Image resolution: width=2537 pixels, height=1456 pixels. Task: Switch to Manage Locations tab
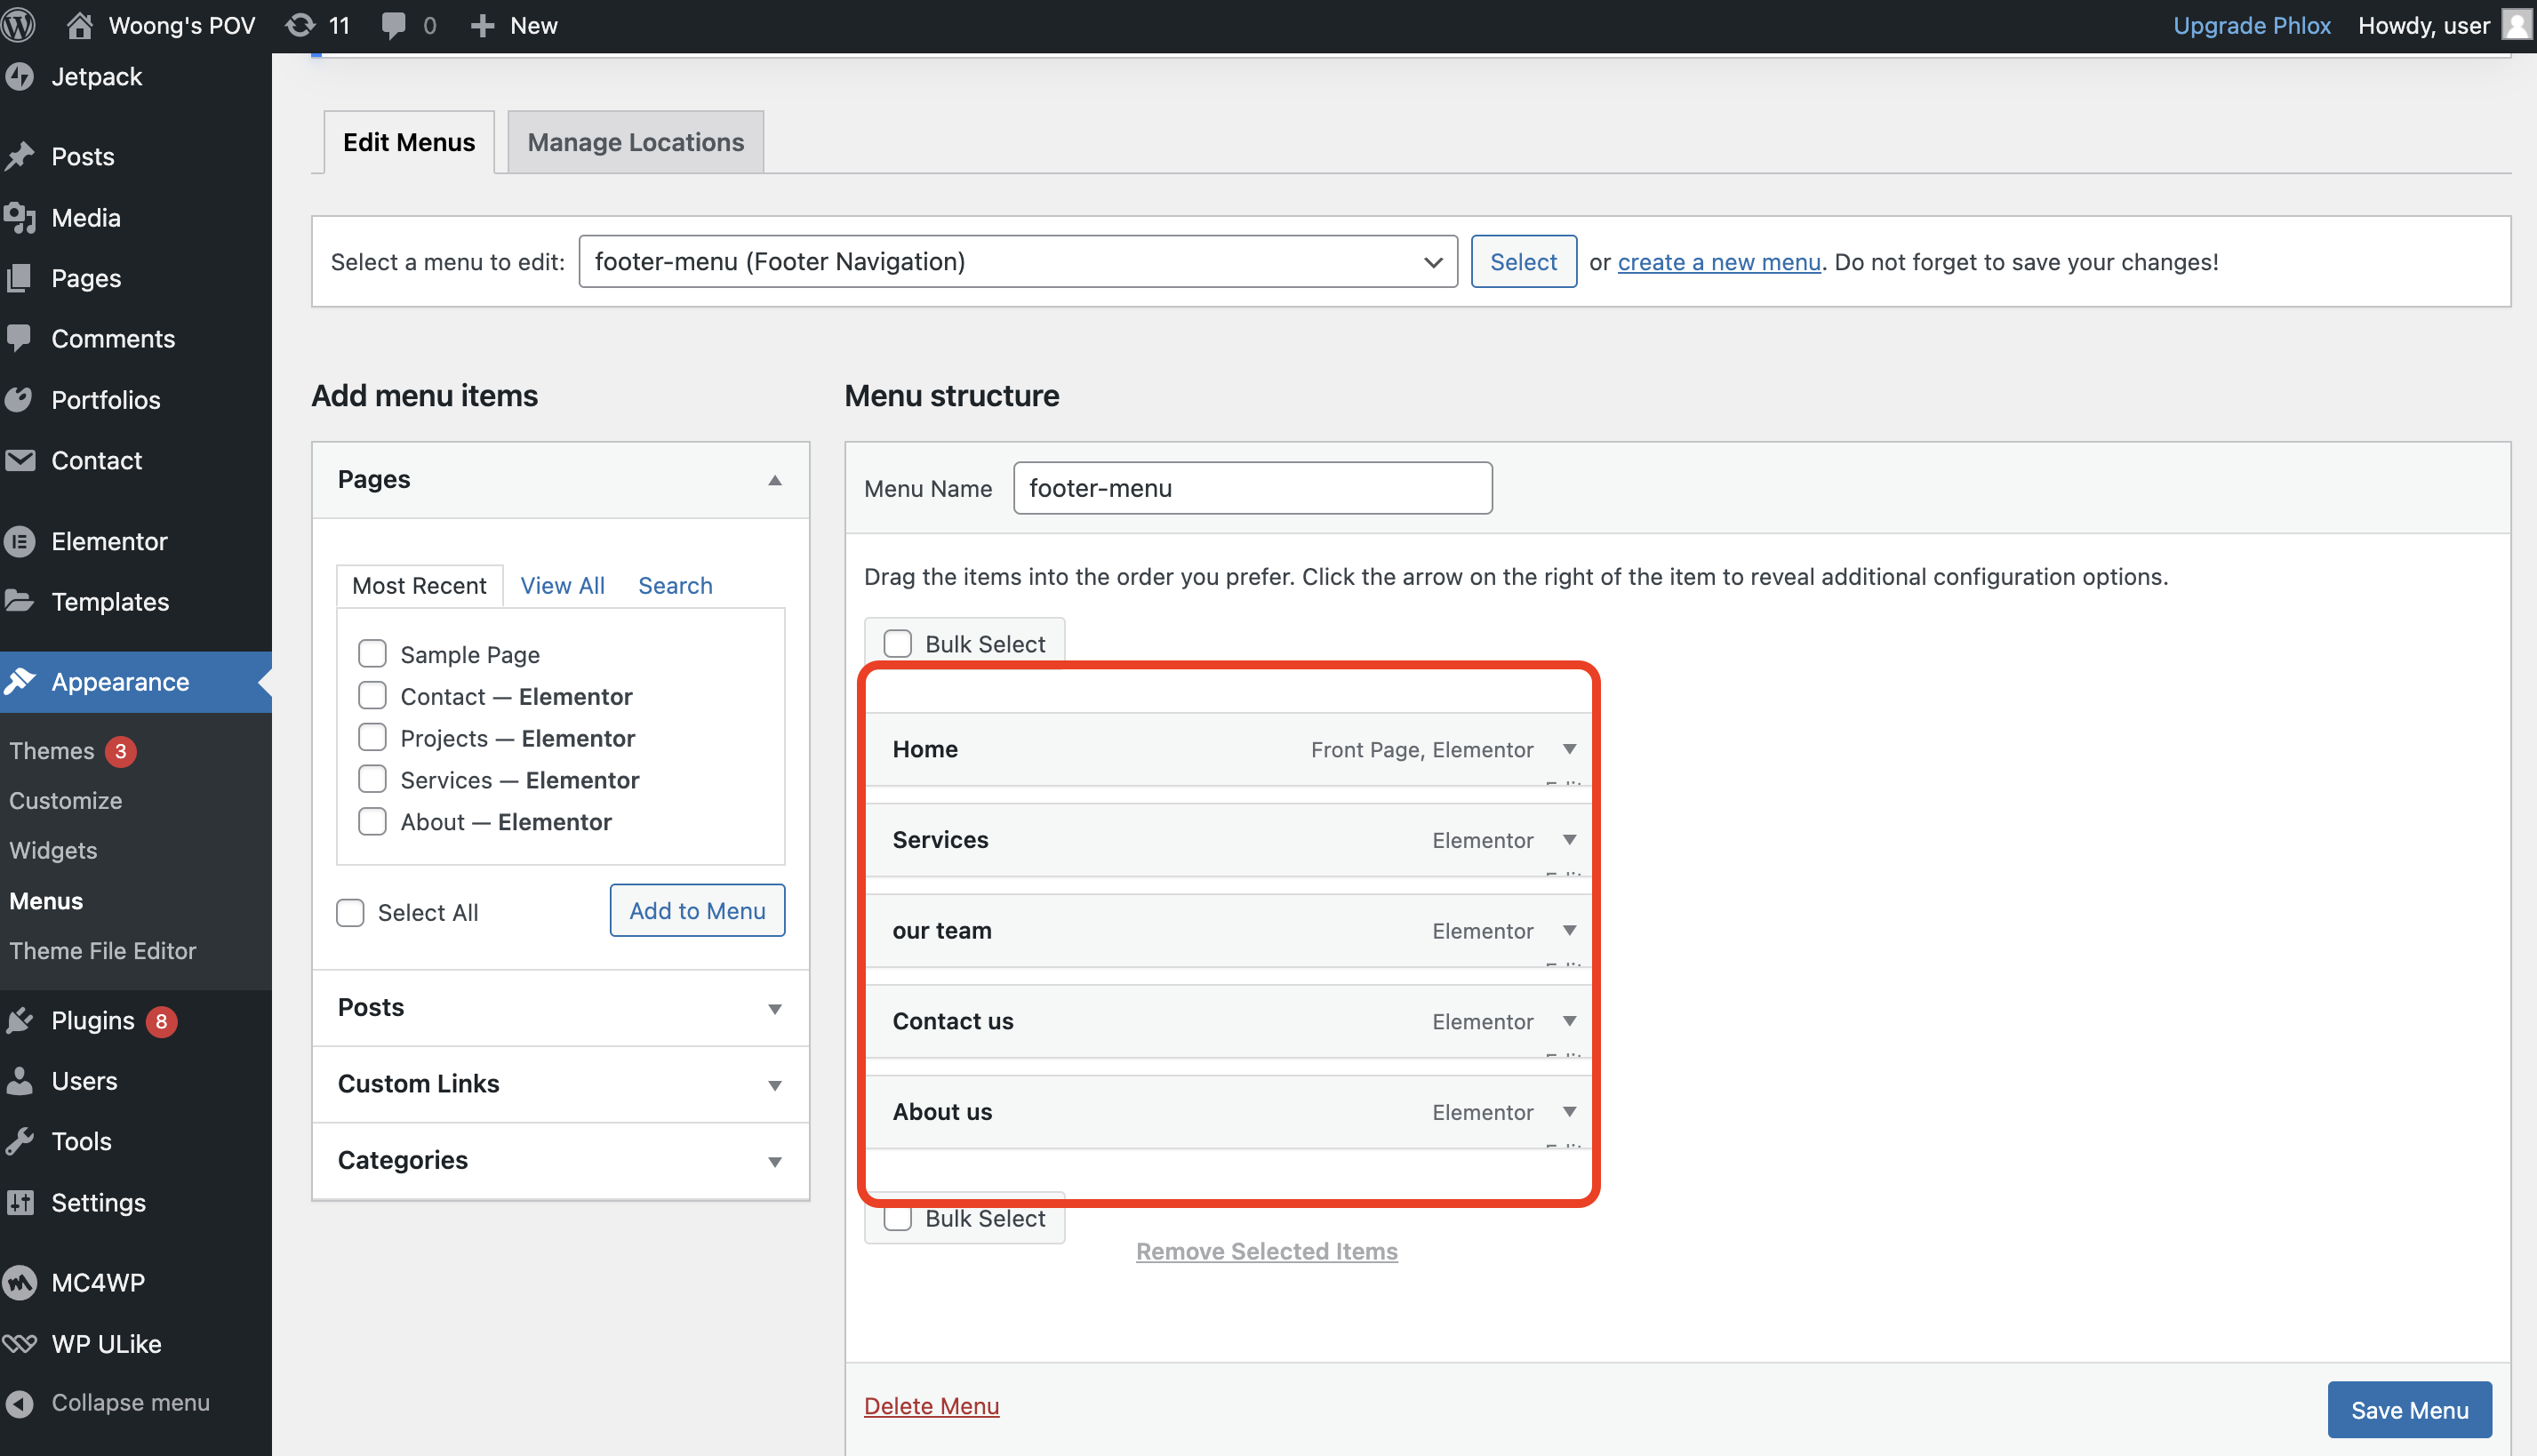635,142
